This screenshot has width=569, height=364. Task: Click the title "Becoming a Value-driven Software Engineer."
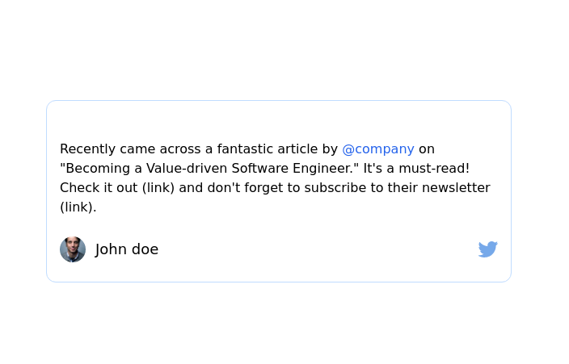tap(209, 169)
